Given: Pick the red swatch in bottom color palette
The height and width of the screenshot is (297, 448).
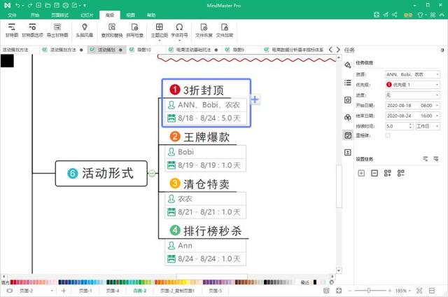Looking at the screenshot, I should pos(12,282).
